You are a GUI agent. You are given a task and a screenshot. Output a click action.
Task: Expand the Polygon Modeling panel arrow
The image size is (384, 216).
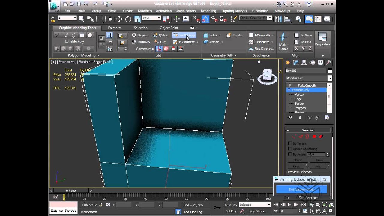point(98,55)
